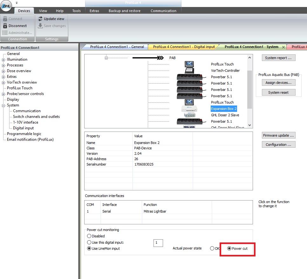Select Email notification (ProfiLux) item

pos(30,139)
